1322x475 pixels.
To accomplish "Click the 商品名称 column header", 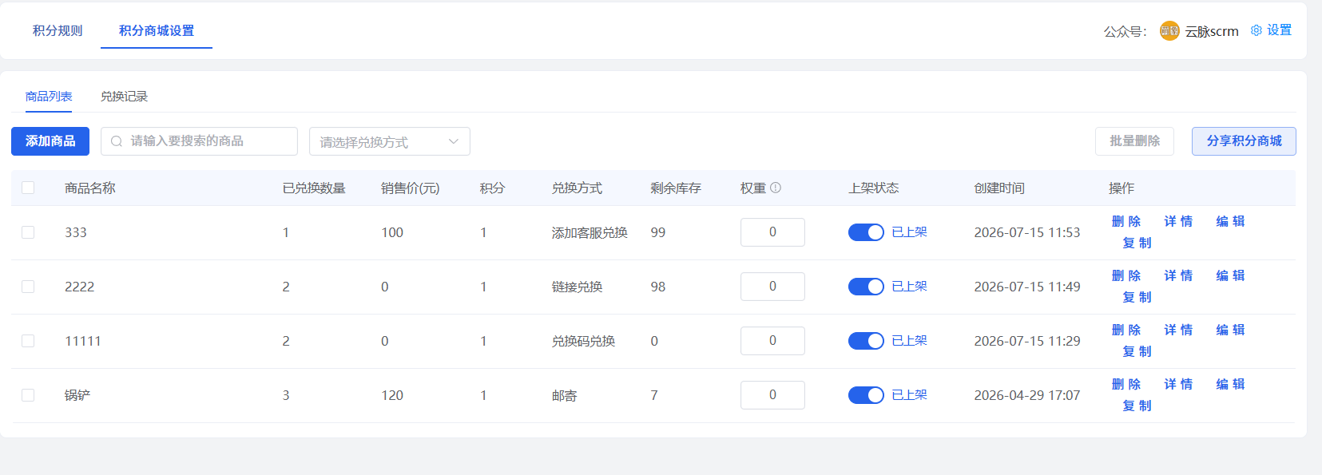I will coord(90,188).
